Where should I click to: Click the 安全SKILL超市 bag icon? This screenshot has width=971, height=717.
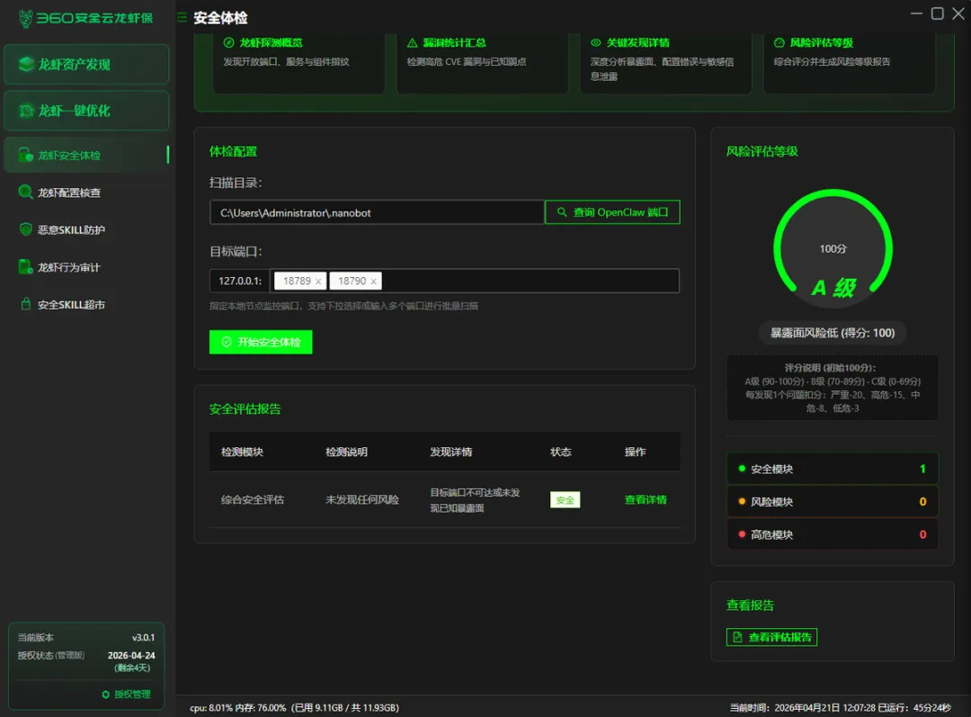tap(25, 304)
